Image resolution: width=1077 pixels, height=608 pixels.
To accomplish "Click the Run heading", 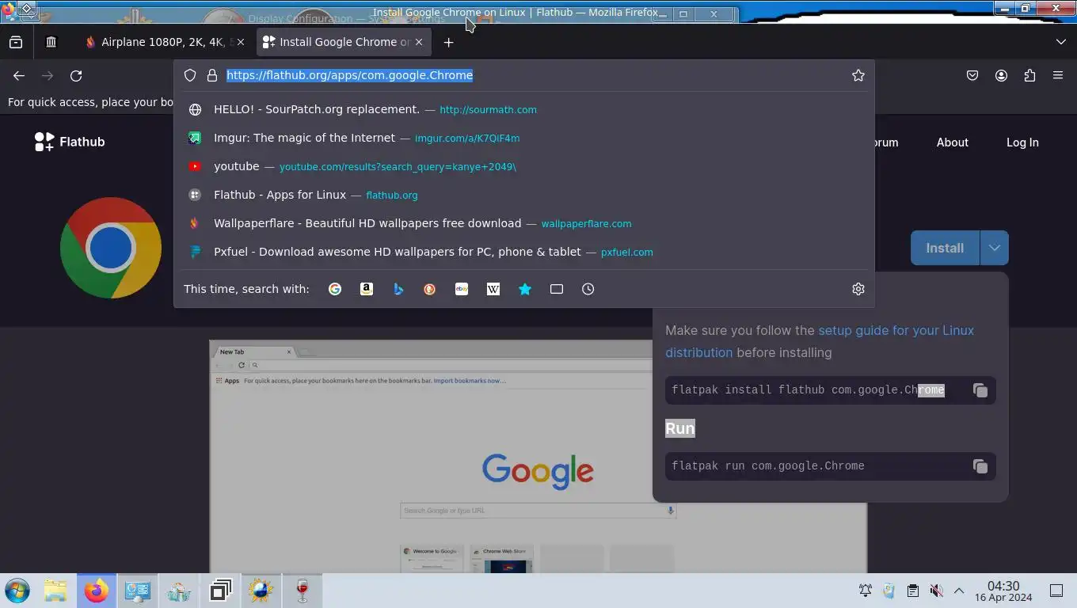I will point(679,428).
